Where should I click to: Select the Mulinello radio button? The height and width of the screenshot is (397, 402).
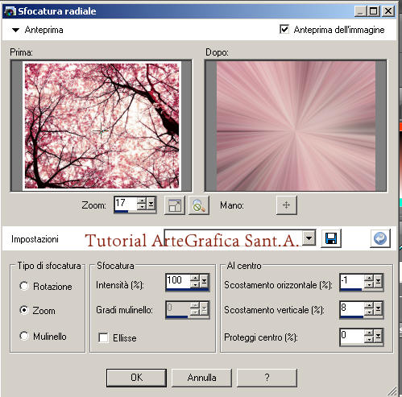pyautogui.click(x=24, y=336)
